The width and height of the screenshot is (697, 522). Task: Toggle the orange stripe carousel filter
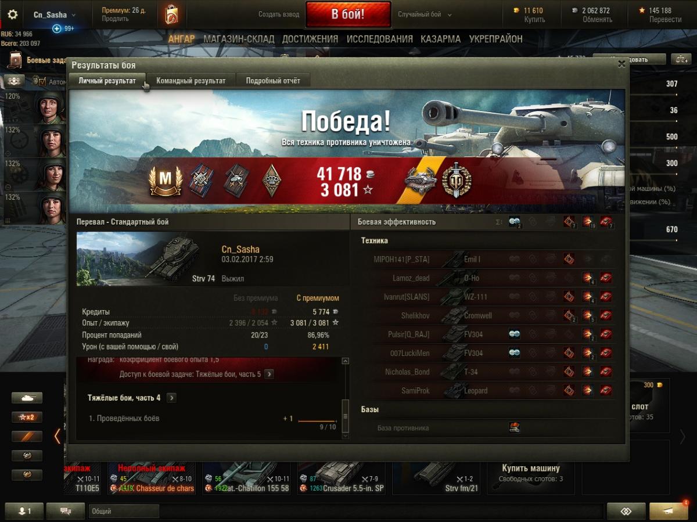click(x=27, y=437)
